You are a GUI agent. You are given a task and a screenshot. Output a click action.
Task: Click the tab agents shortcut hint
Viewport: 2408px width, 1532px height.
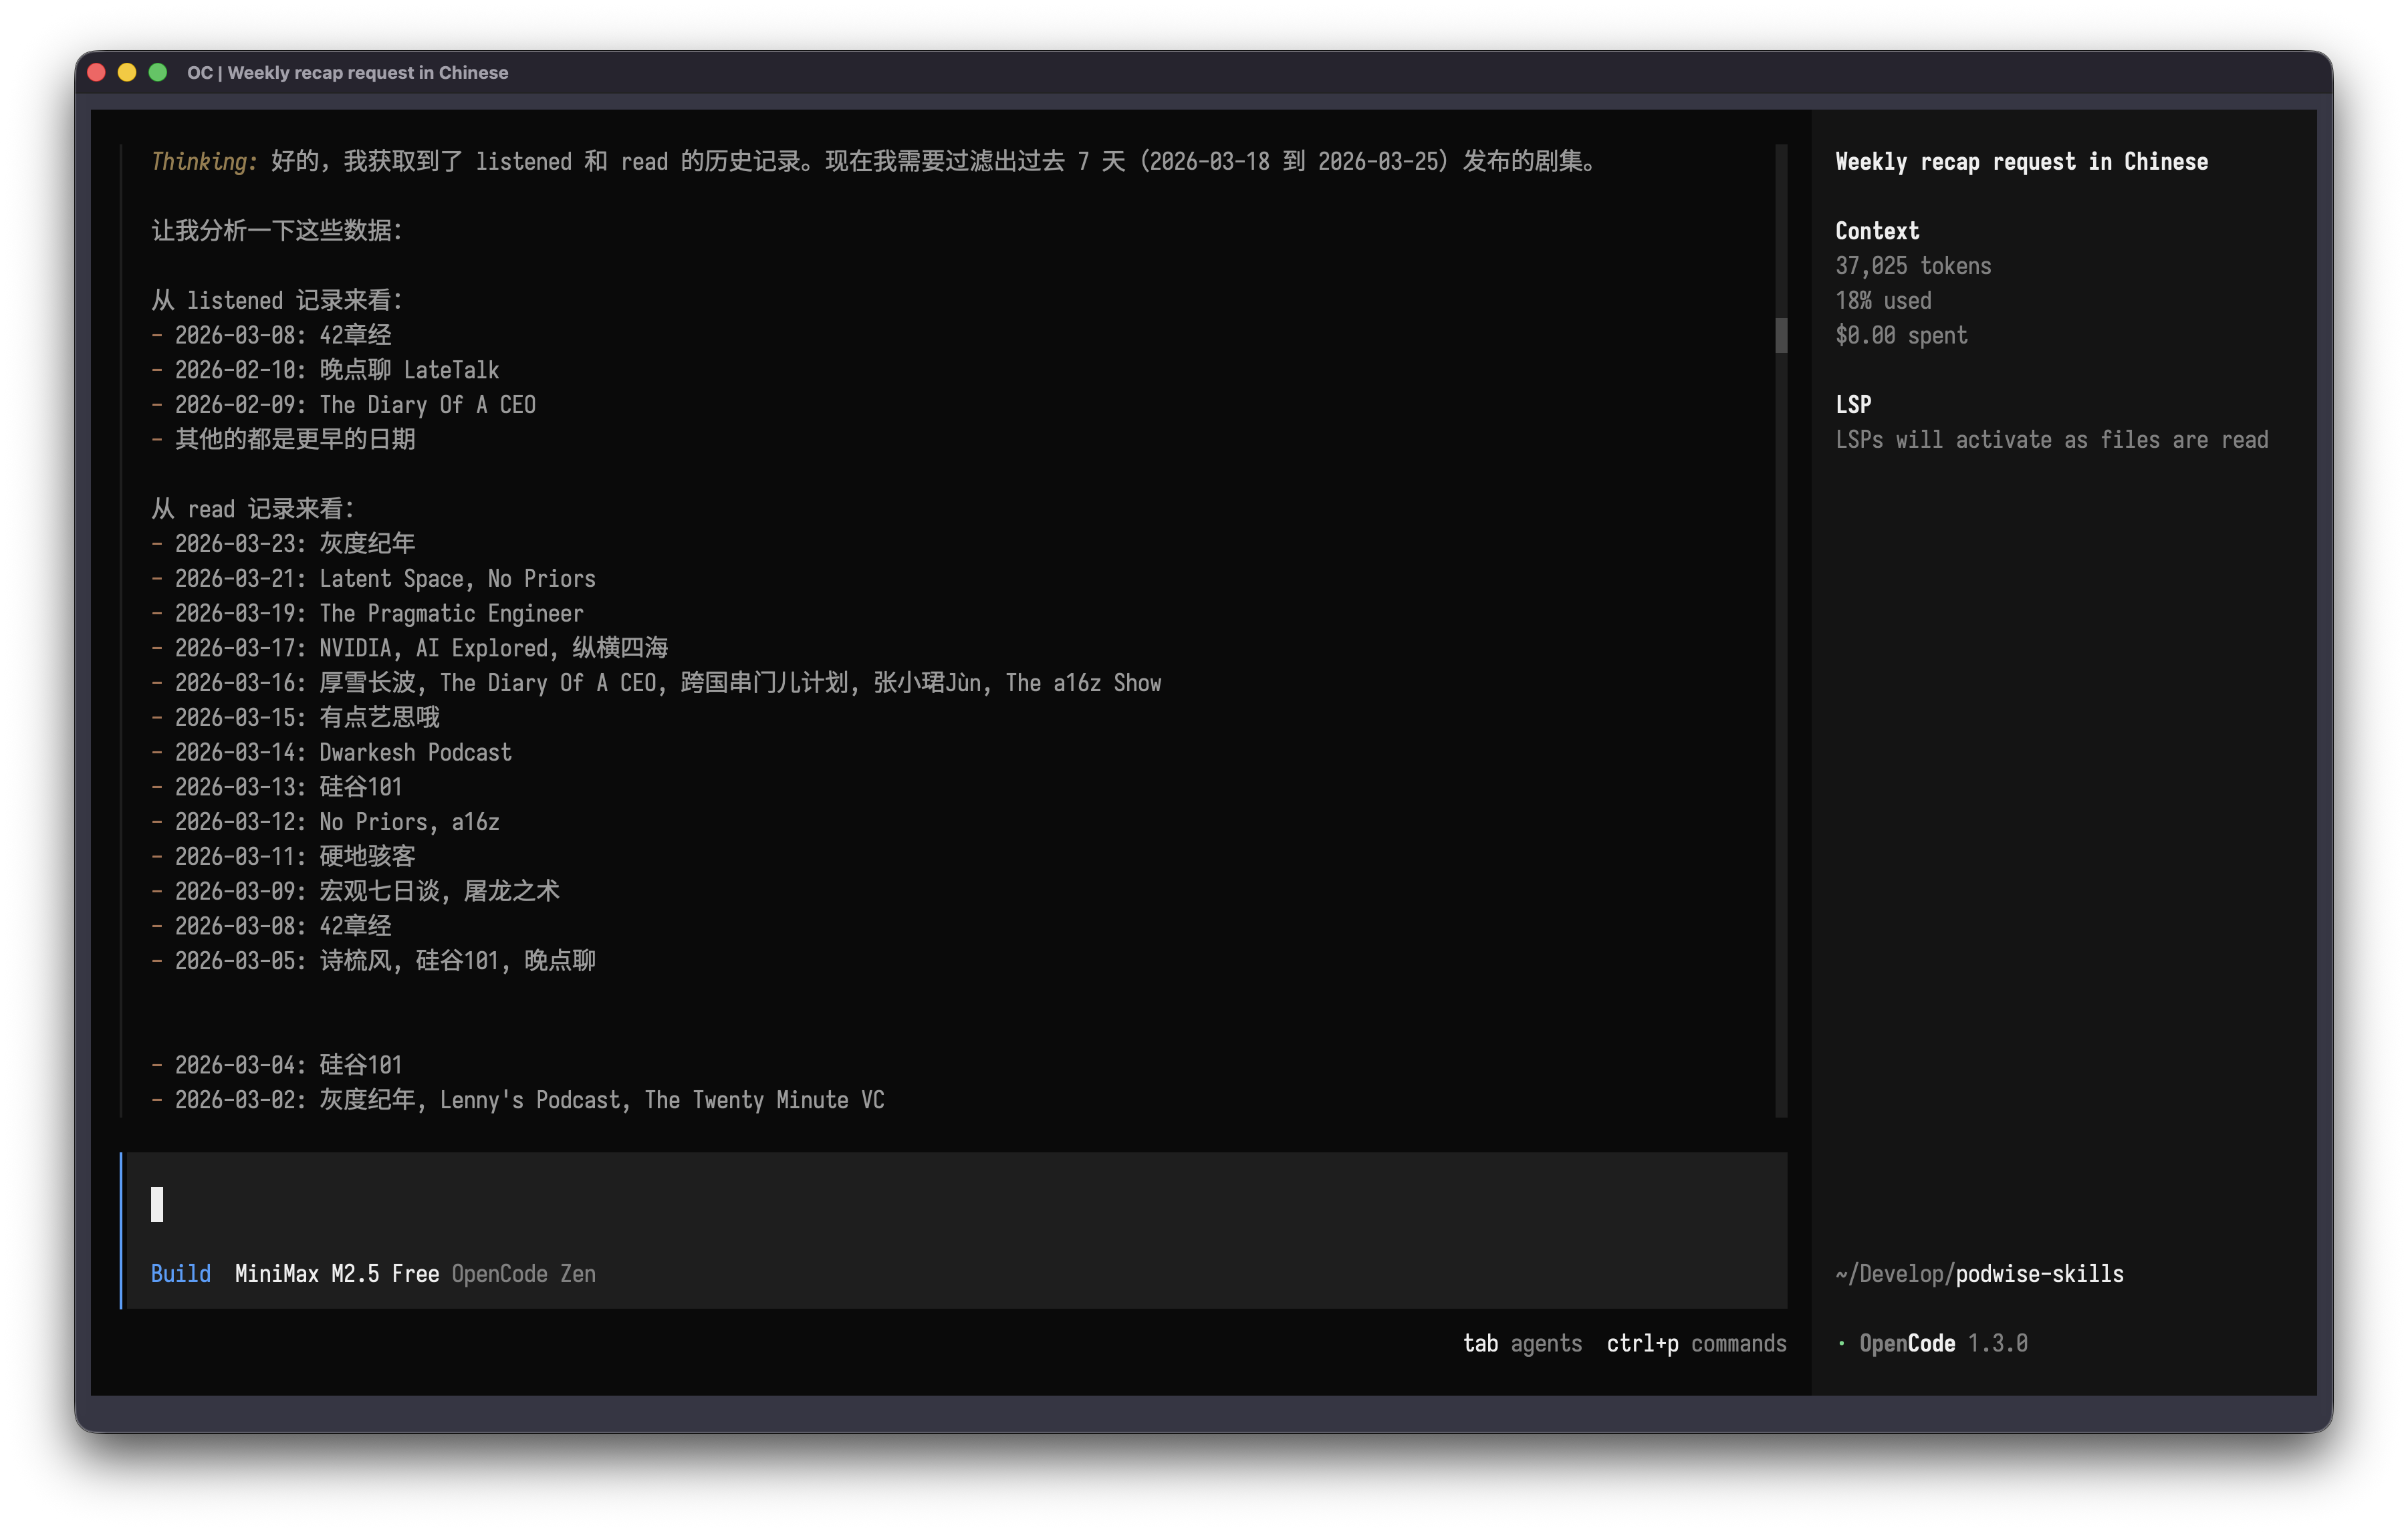point(1522,1343)
